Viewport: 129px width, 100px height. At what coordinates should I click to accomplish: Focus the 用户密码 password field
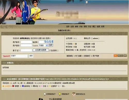26,45
